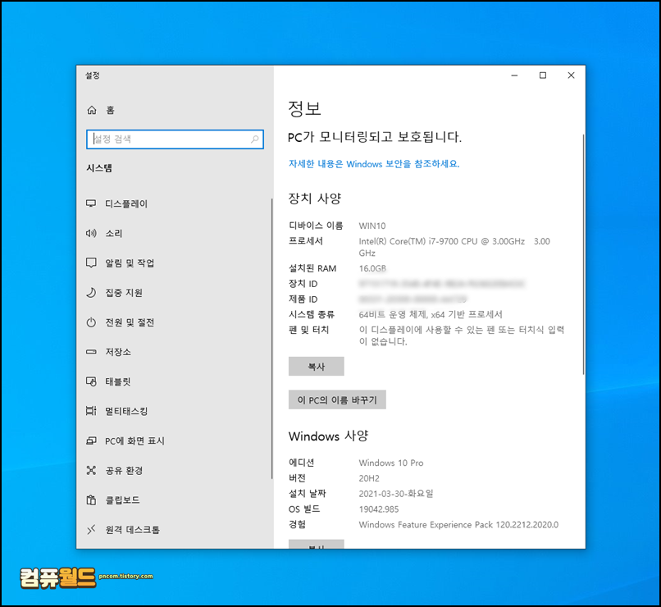Open the Windows 보안 details link
The image size is (661, 607).
tap(374, 164)
